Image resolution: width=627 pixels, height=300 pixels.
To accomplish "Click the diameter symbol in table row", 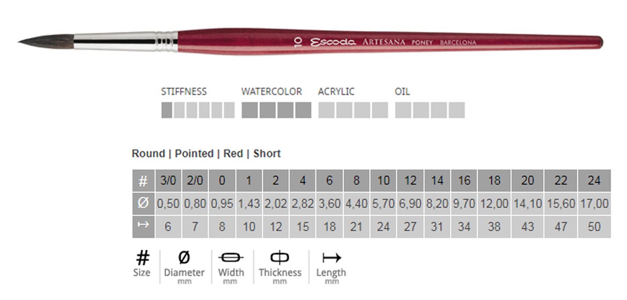I will [143, 204].
